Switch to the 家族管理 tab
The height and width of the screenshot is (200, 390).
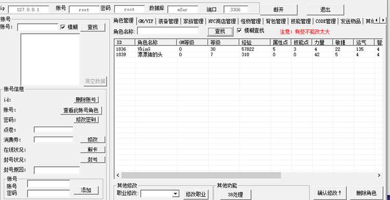[193, 21]
